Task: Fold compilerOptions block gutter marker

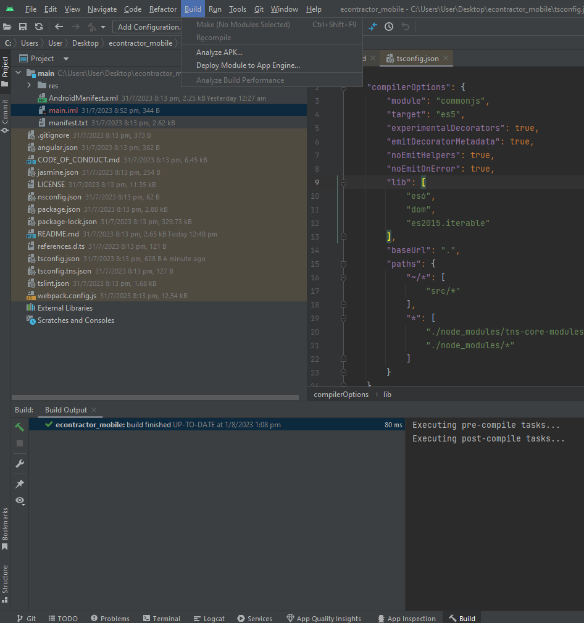Action: pos(344,88)
